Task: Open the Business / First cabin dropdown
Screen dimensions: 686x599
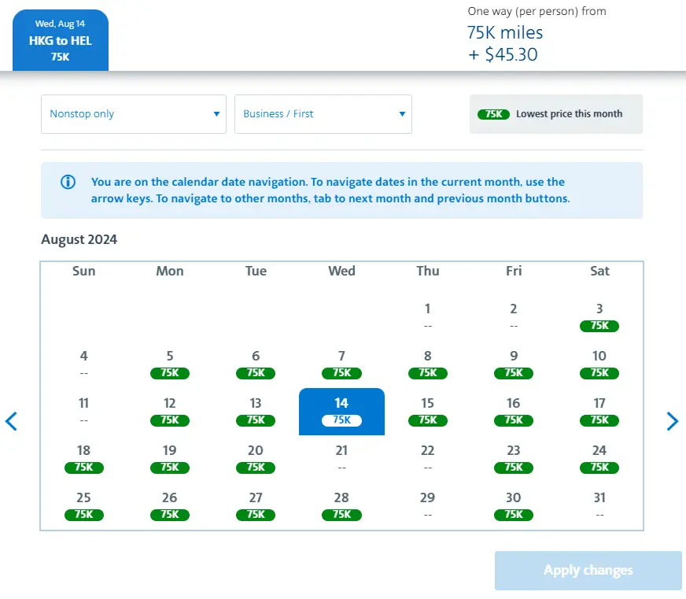Action: (x=323, y=114)
